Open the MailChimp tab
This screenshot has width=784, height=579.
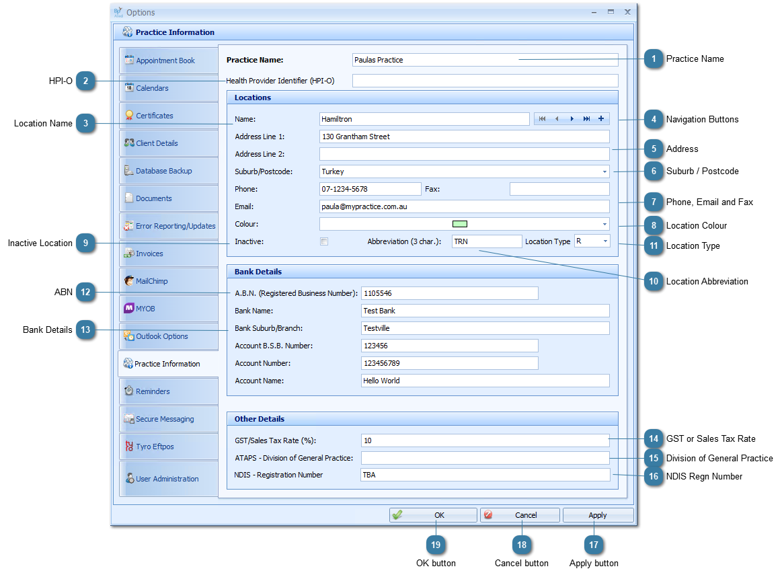pyautogui.click(x=169, y=281)
